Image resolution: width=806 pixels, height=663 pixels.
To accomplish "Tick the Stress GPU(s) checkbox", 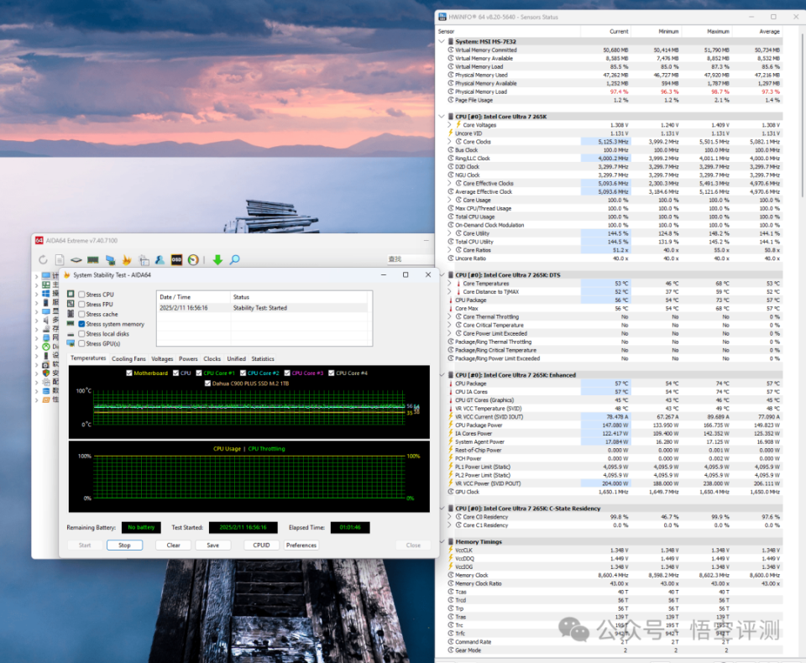I will tap(81, 343).
